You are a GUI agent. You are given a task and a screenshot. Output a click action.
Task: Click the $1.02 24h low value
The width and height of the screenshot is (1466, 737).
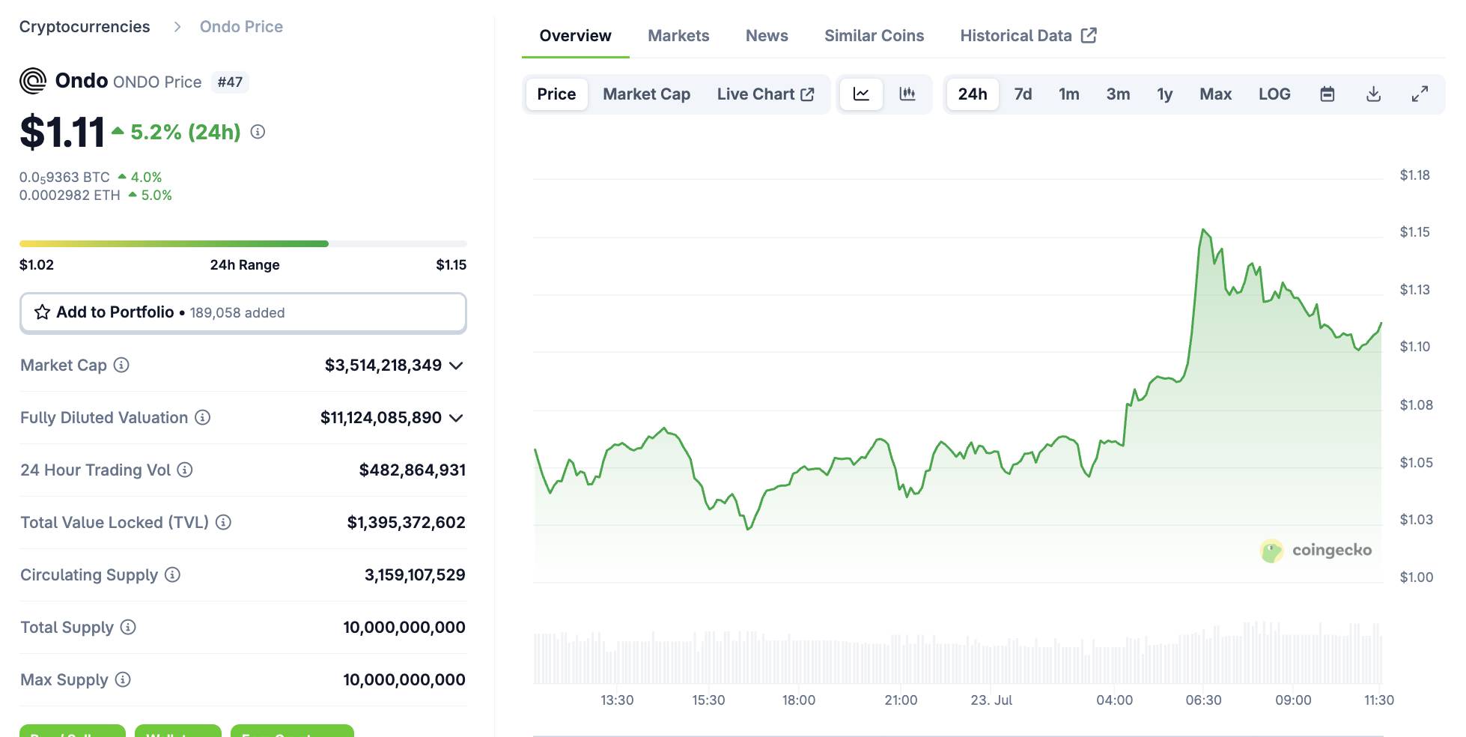tap(37, 264)
